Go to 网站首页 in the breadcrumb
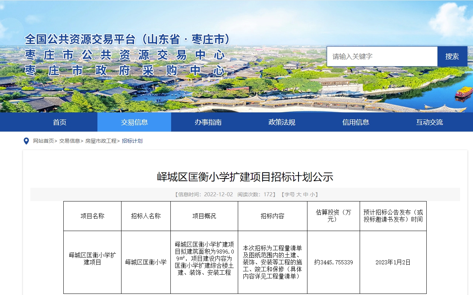The width and height of the screenshot is (473, 295). [43, 141]
